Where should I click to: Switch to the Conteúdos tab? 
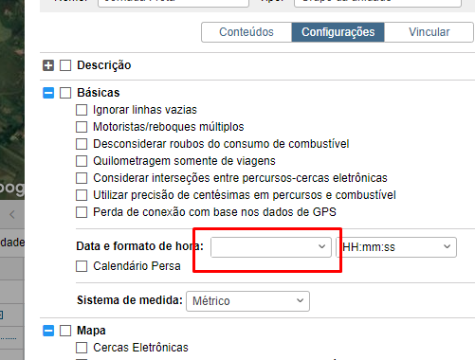click(x=247, y=32)
